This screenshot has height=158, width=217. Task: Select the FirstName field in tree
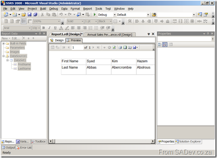point(24,64)
